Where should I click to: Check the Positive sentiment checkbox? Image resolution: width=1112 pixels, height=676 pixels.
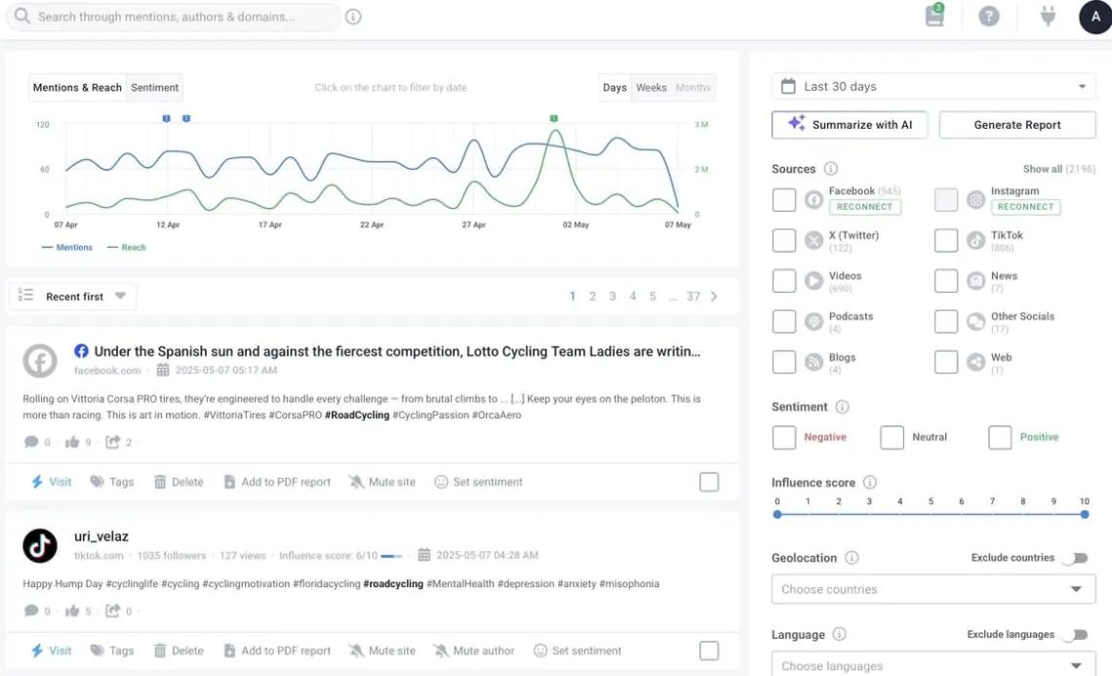point(1000,438)
